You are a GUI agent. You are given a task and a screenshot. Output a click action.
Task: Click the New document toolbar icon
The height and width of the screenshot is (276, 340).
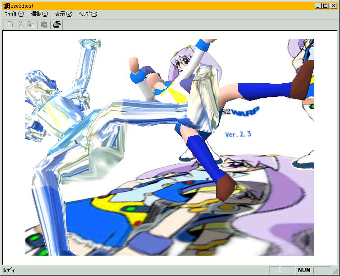point(10,24)
